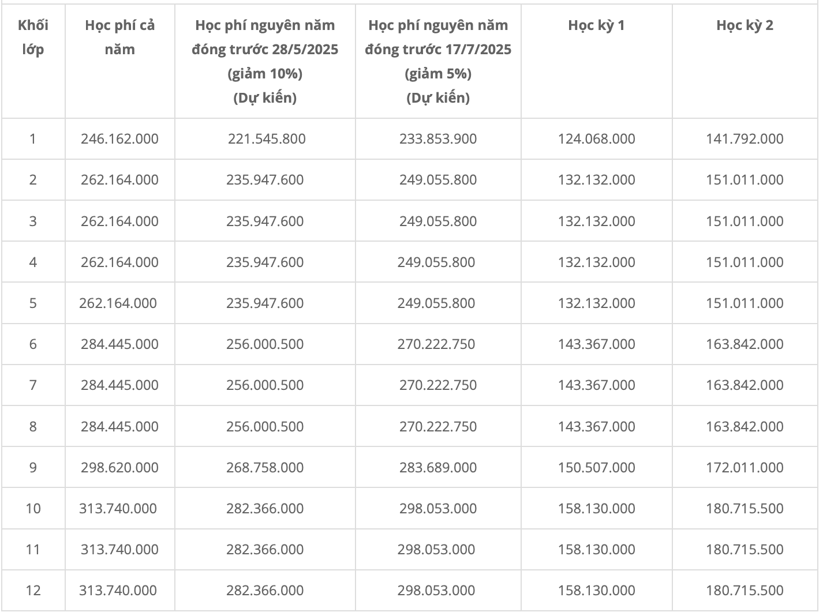The image size is (823, 616).
Task: Click the grade 6 row number
Action: point(33,344)
